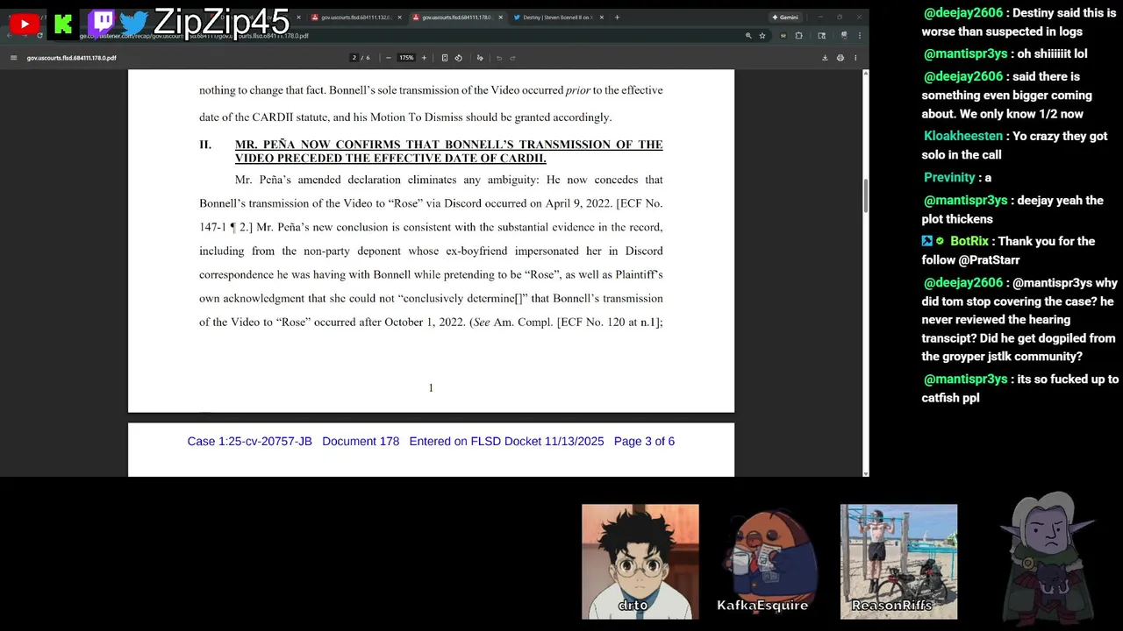Reload the current page

pos(39,36)
